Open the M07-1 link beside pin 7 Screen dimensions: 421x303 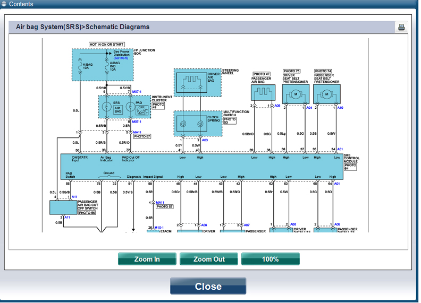coord(137,92)
